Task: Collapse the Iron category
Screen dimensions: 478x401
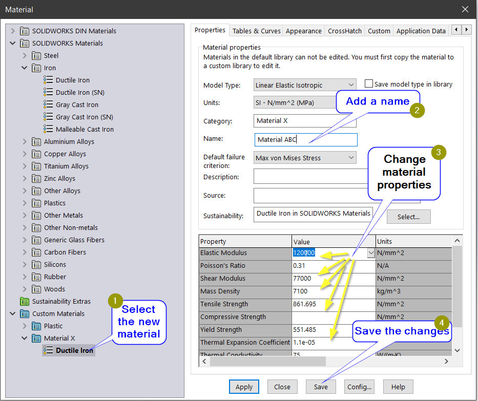Action: point(25,68)
